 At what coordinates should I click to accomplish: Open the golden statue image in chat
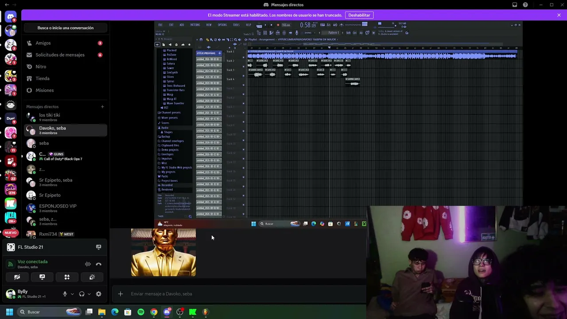[163, 252]
